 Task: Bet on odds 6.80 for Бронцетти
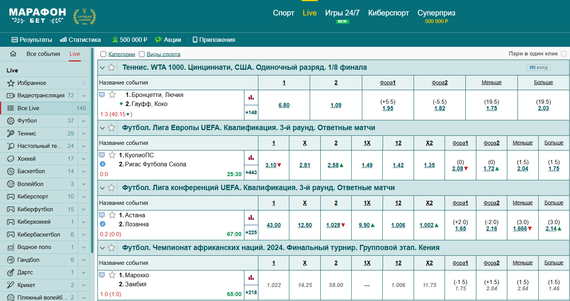284,105
